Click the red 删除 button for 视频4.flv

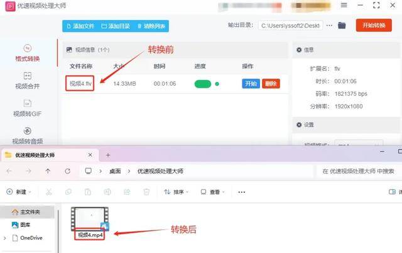point(271,83)
